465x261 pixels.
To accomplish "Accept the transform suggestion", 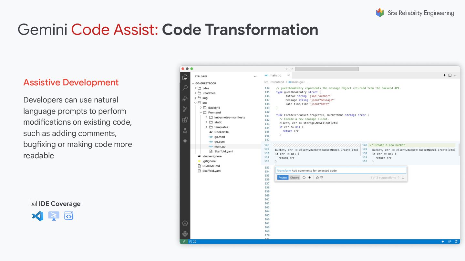I will point(283,178).
